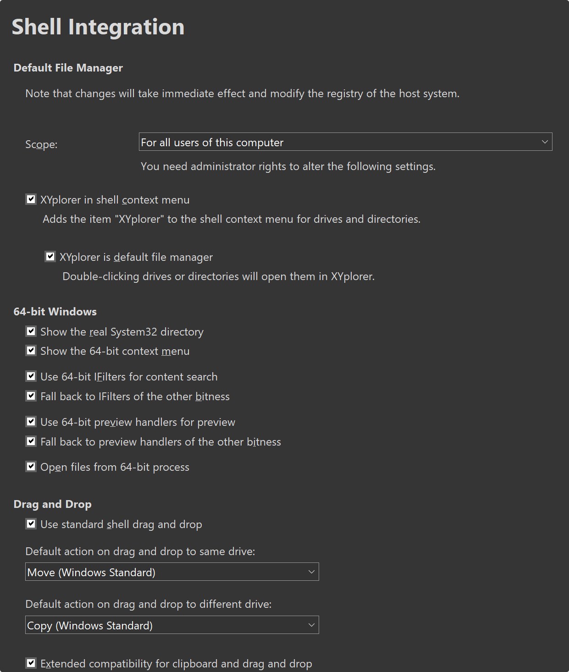Disable Show the real System32 directory
The width and height of the screenshot is (569, 672).
(31, 331)
